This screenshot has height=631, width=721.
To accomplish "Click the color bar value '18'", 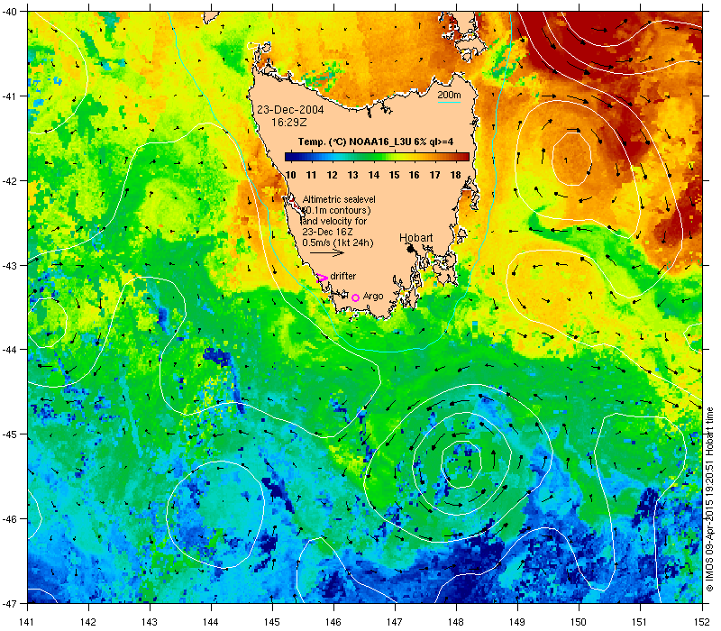I will (x=456, y=175).
